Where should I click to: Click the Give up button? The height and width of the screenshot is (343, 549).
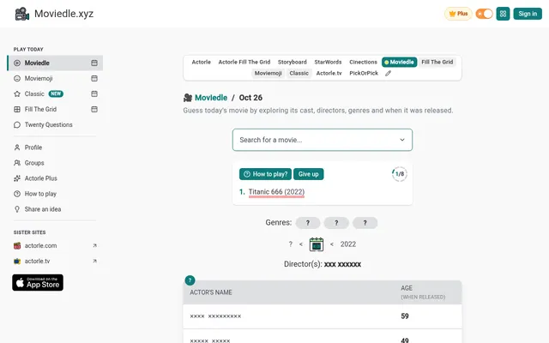(309, 174)
